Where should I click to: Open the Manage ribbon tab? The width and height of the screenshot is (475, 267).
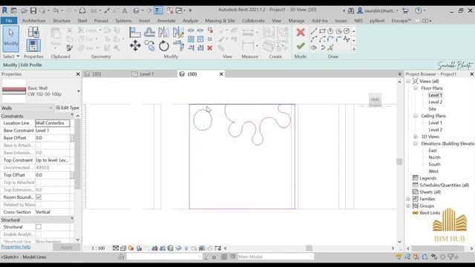coord(296,21)
